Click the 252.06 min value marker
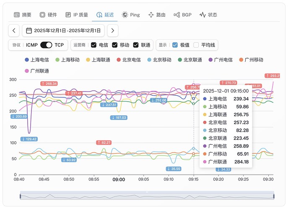Screen dimensions: 288x209 pos(159,100)
